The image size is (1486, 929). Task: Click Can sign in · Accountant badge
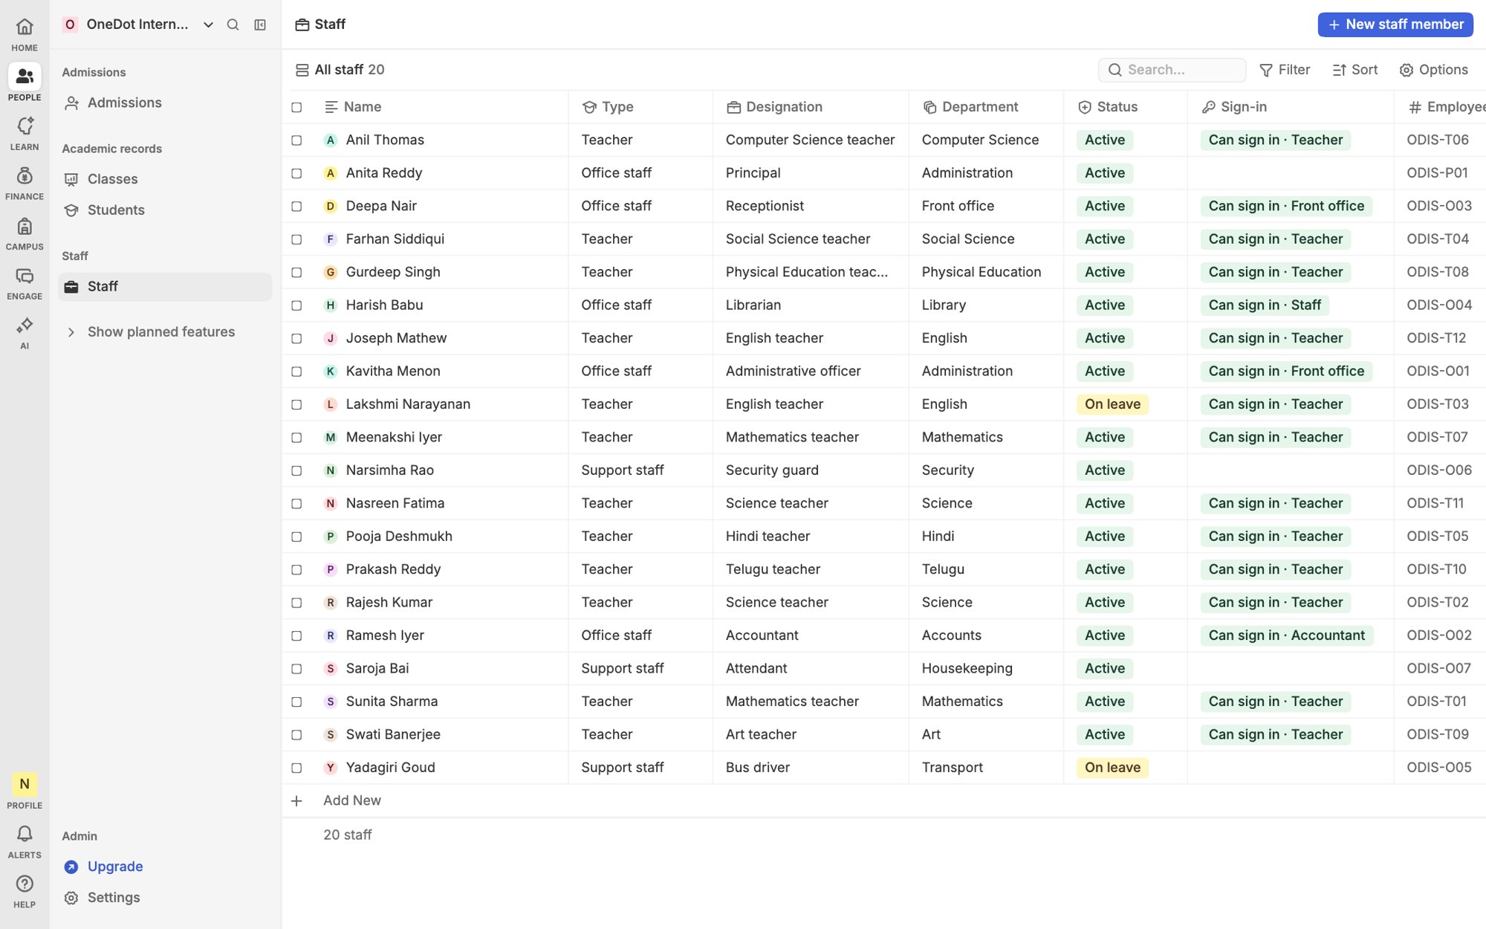1286,635
